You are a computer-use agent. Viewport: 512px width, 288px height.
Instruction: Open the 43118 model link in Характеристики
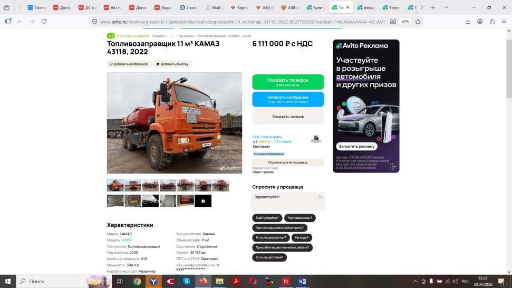[x=127, y=240]
